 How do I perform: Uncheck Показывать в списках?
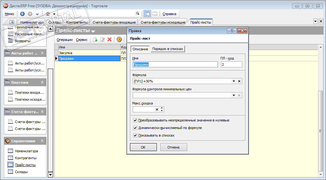click(135, 136)
